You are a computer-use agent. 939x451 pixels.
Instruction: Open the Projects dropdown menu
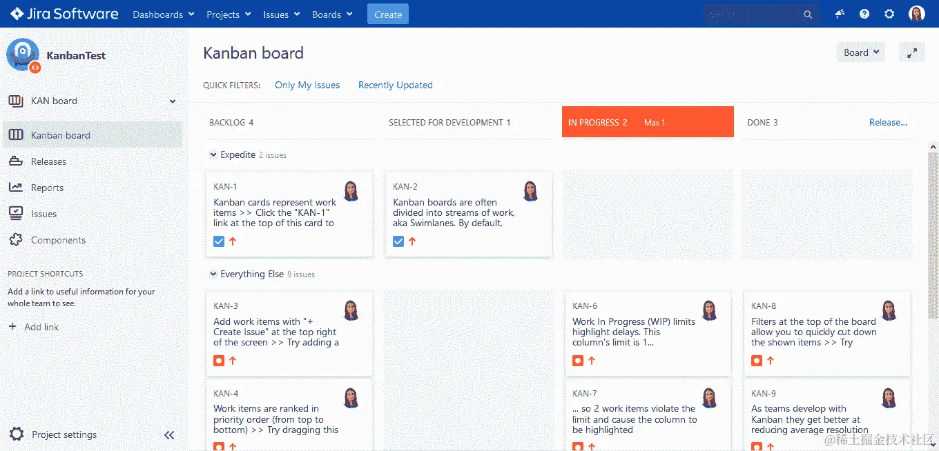pyautogui.click(x=229, y=14)
